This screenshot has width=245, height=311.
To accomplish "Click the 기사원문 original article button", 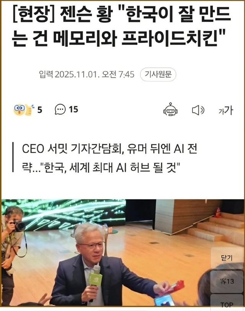I will pos(158,74).
